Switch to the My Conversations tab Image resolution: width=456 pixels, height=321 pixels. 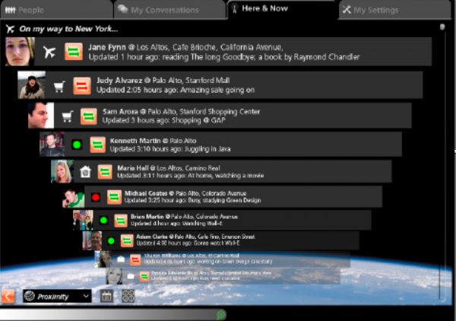(x=169, y=10)
